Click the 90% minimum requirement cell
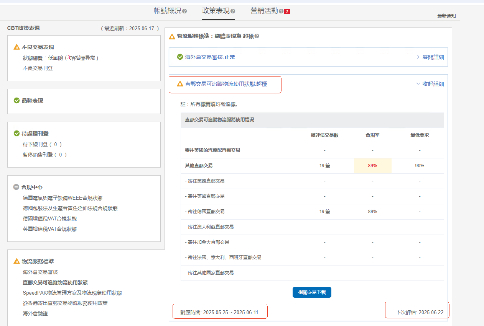 coord(420,166)
